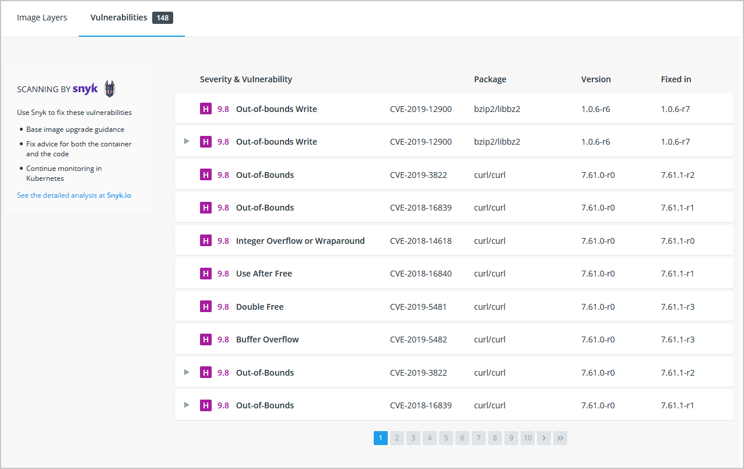Viewport: 744px width, 469px height.
Task: Click the Snyk doberman mascot logo icon
Action: click(110, 89)
